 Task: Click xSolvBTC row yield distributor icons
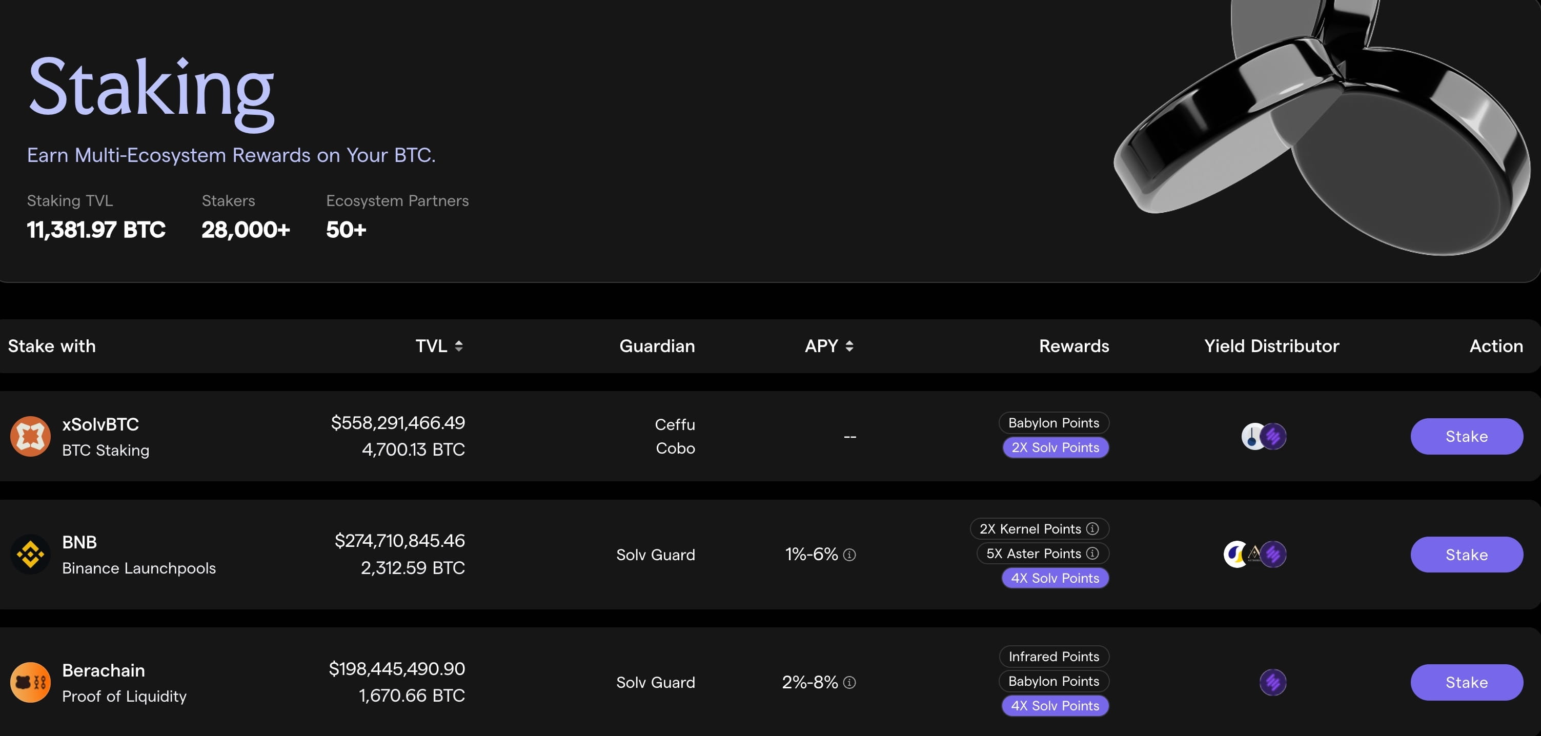(1264, 437)
